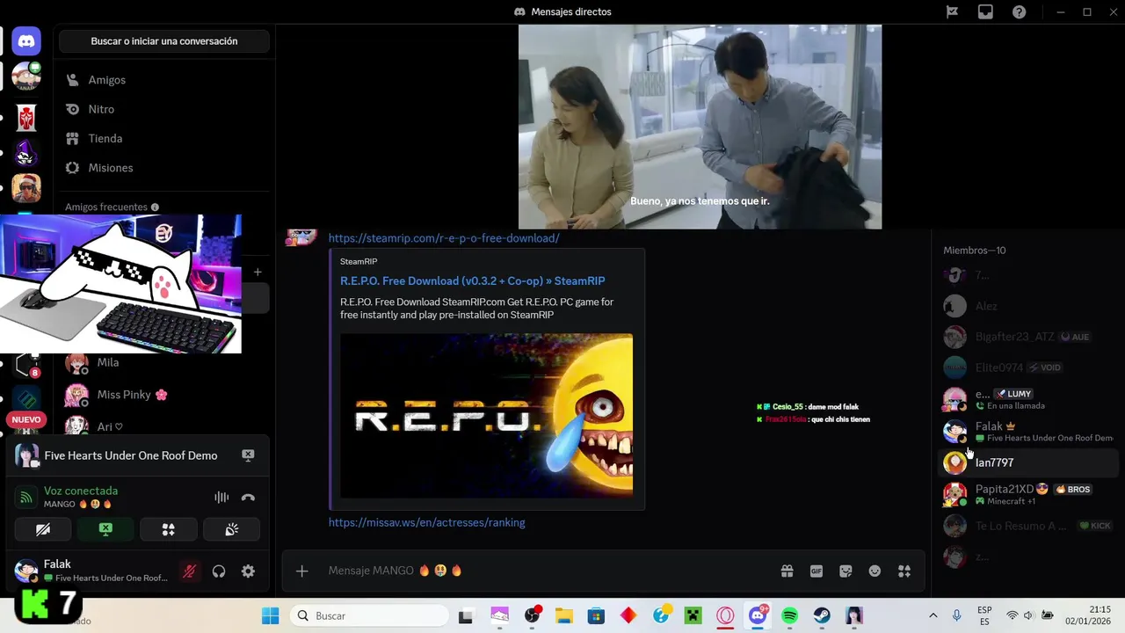The image size is (1125, 633).
Task: Select member Te Lo Resumo A
Action: point(1028,526)
